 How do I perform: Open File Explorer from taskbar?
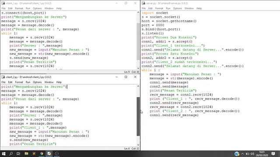tap(26, 154)
